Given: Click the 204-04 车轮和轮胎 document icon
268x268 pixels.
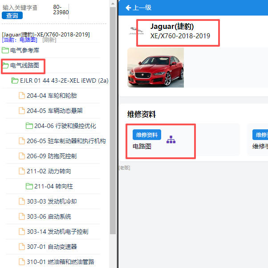Looking at the screenshot, I should (22, 96).
